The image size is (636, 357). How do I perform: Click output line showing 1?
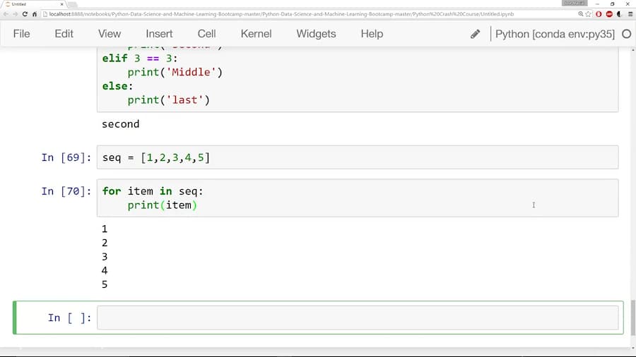tap(105, 229)
